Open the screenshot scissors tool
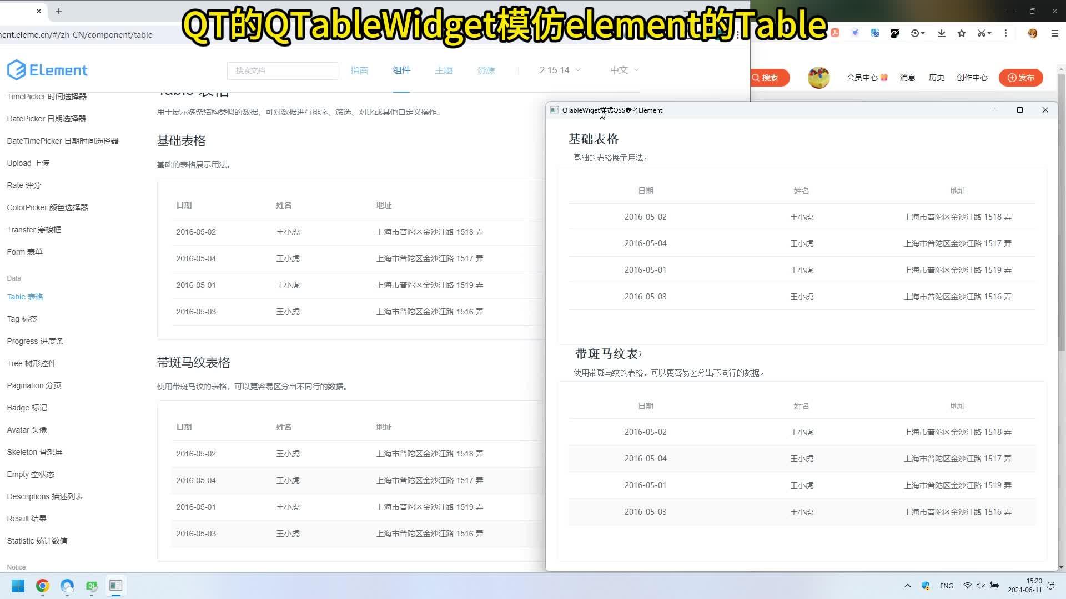The image size is (1066, 599). pyautogui.click(x=980, y=33)
